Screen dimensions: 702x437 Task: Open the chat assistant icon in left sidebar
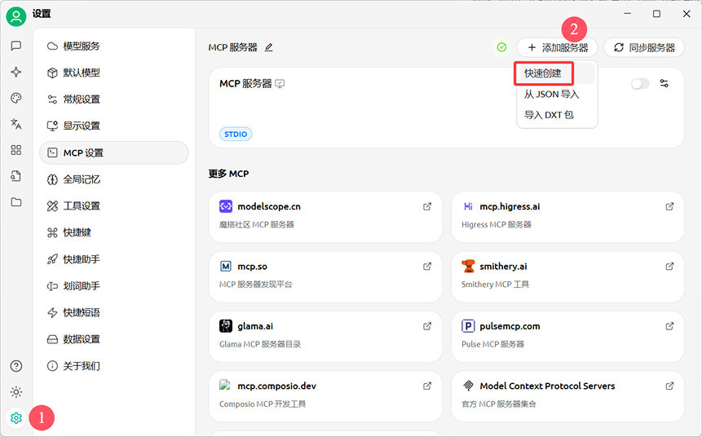(15, 46)
